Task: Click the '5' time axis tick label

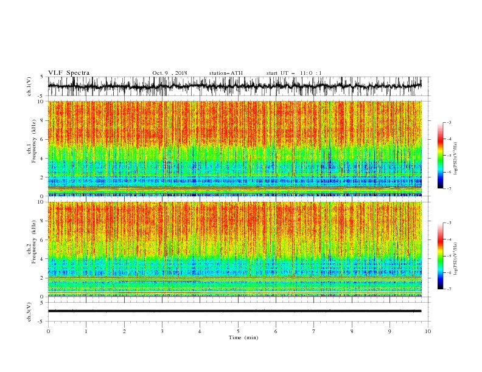Action: (x=238, y=331)
